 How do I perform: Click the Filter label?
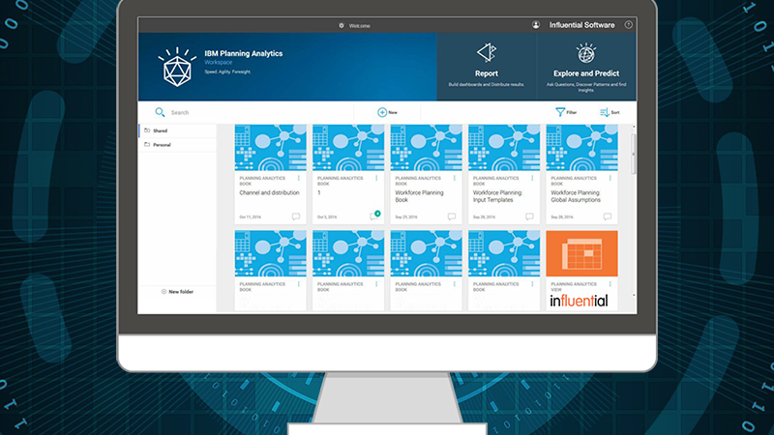(x=572, y=112)
